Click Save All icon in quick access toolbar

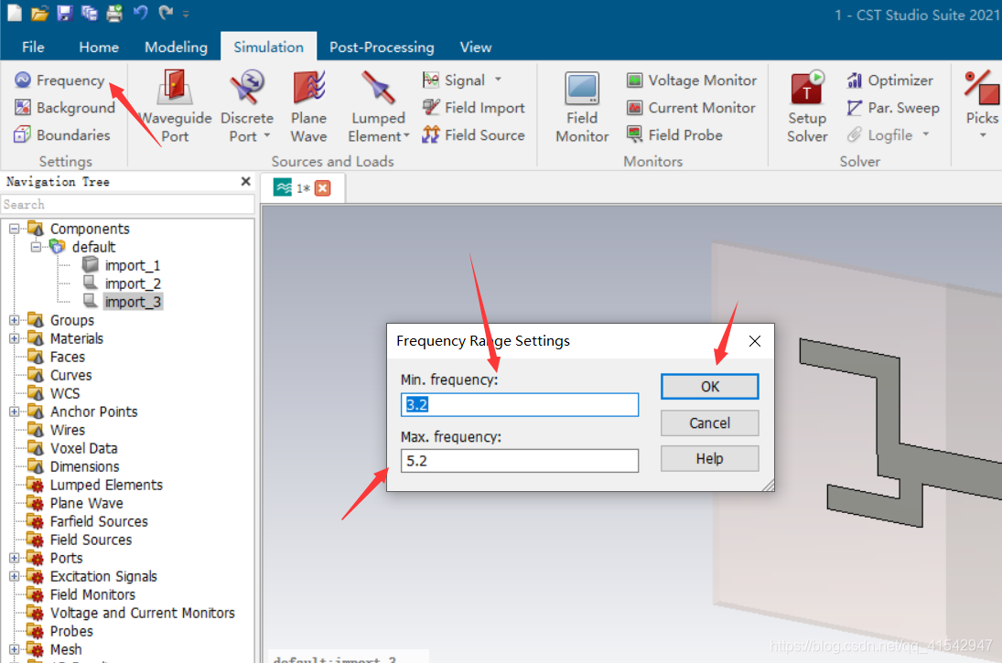[90, 13]
